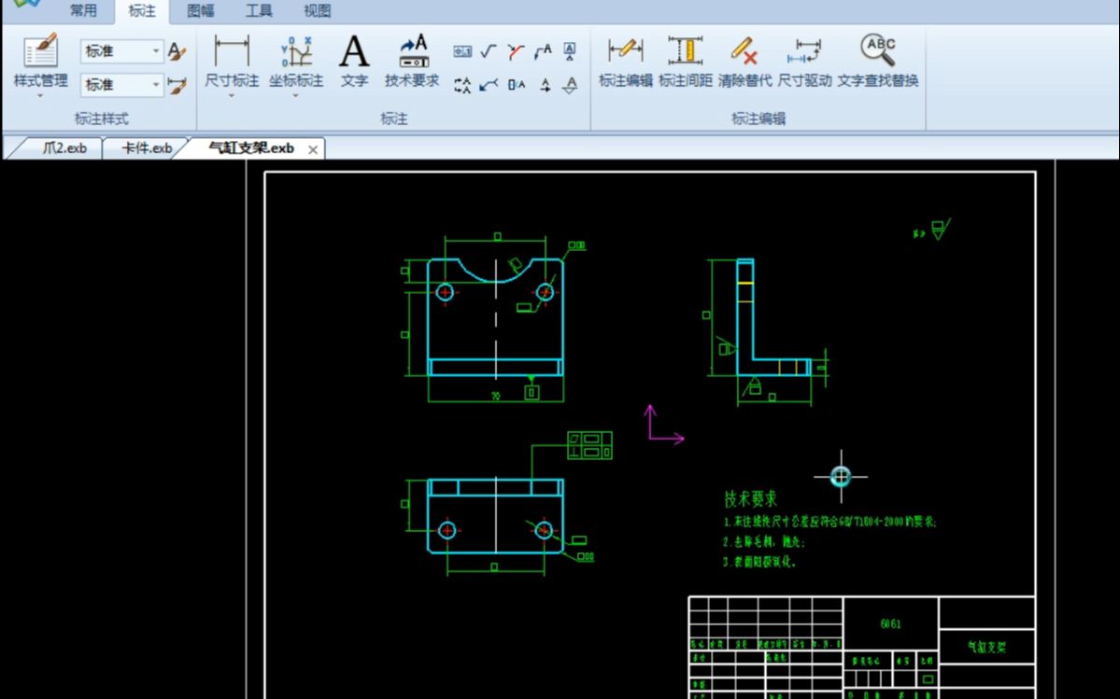Switch to the 常用 ribbon tab

(83, 10)
